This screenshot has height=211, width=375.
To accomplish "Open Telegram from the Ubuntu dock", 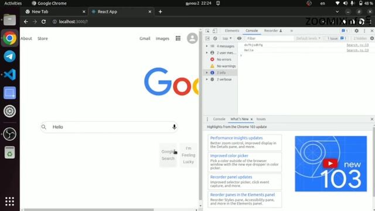I will pyautogui.click(x=9, y=56).
